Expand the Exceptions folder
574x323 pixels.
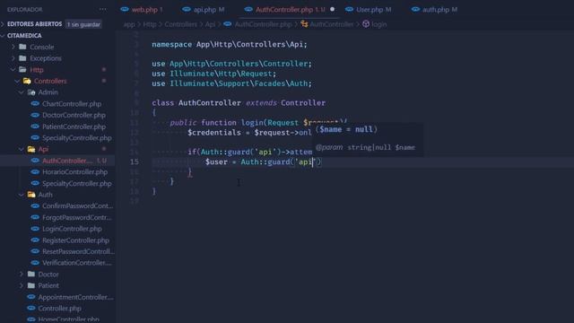pyautogui.click(x=46, y=58)
